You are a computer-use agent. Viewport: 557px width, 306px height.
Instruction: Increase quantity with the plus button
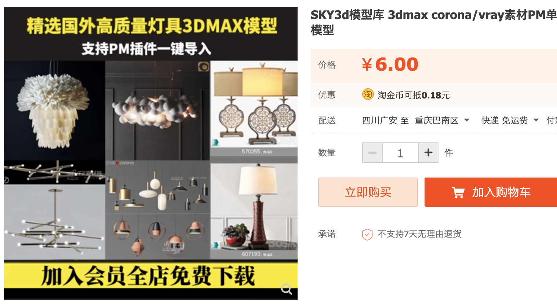428,153
